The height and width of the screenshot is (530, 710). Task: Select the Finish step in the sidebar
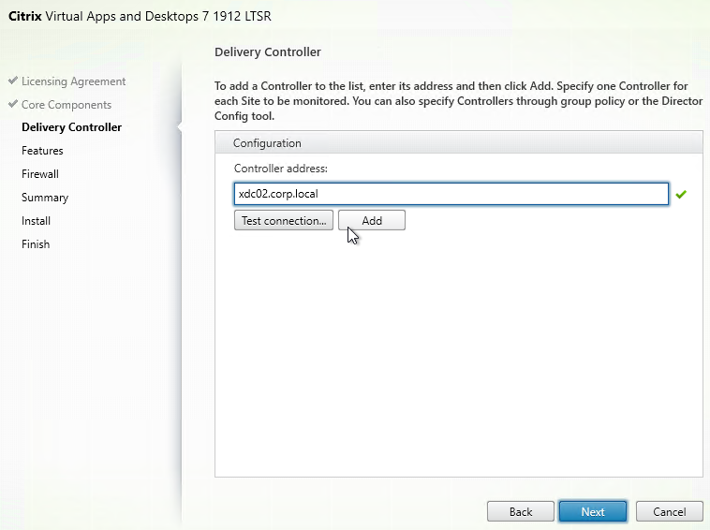click(36, 244)
